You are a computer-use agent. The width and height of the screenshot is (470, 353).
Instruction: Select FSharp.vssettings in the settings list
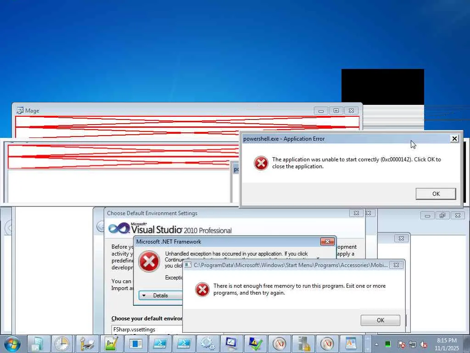click(134, 330)
